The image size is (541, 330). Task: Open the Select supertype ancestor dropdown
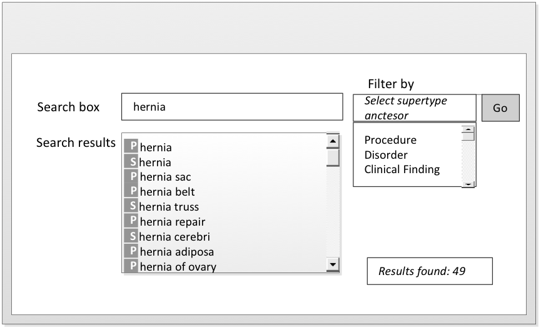tap(414, 108)
